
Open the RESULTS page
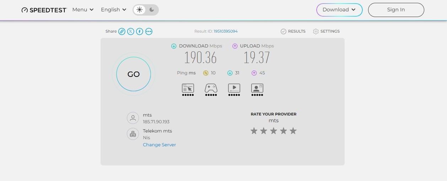click(293, 31)
